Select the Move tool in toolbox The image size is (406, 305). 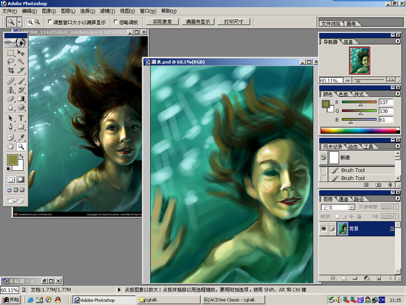21,53
